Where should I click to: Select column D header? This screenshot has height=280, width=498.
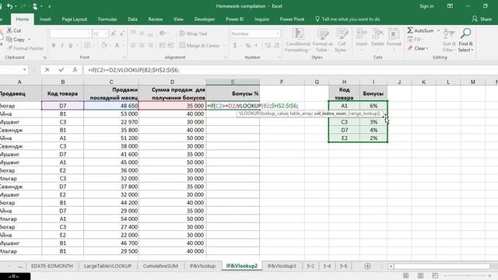(x=172, y=82)
